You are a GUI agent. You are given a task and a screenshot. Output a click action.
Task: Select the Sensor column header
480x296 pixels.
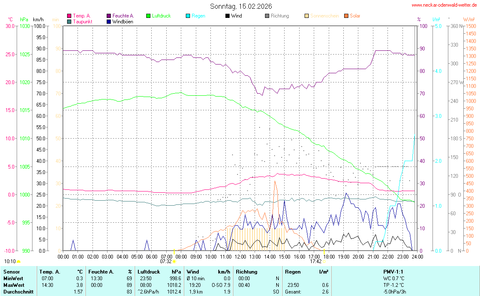pos(11,271)
